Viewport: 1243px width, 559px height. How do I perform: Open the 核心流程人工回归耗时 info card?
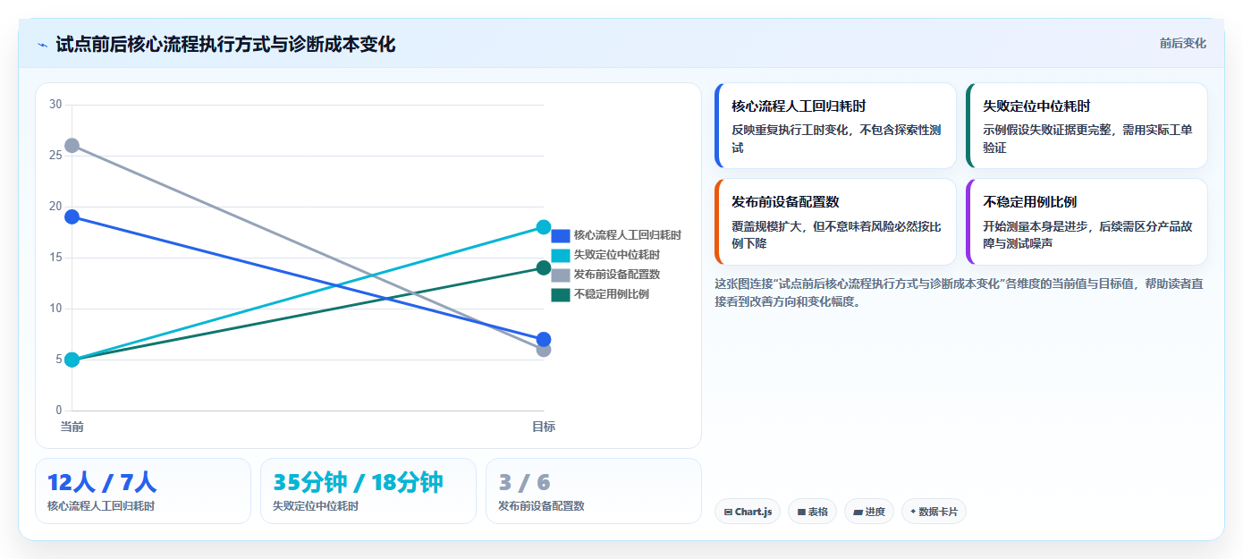[835, 125]
